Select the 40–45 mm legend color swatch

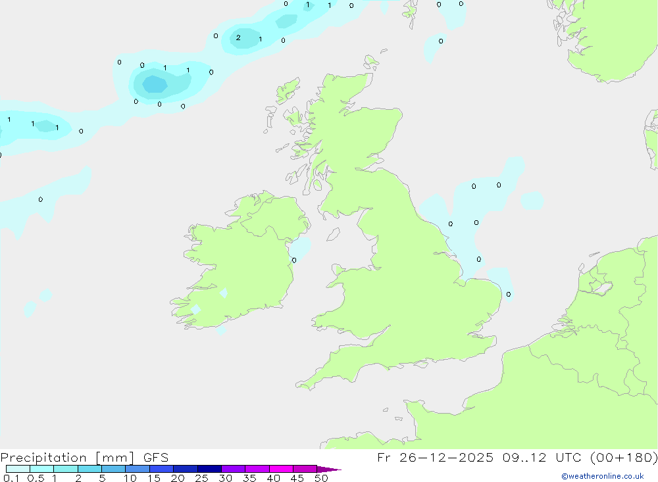tap(281, 469)
